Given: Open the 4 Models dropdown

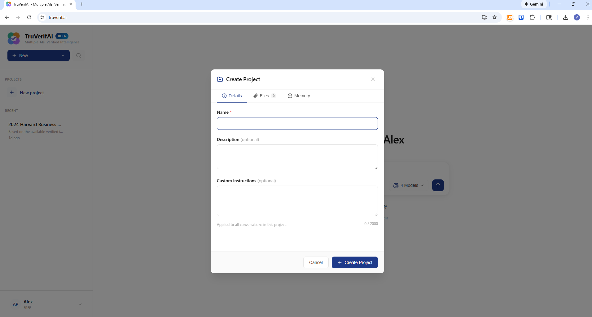Looking at the screenshot, I should (409, 185).
